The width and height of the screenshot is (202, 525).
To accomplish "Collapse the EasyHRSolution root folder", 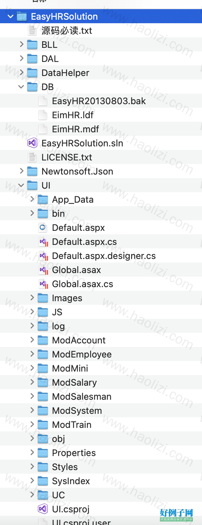I will click(11, 17).
